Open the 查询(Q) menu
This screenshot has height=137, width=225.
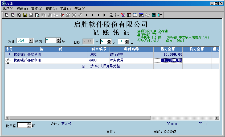coord(51,9)
